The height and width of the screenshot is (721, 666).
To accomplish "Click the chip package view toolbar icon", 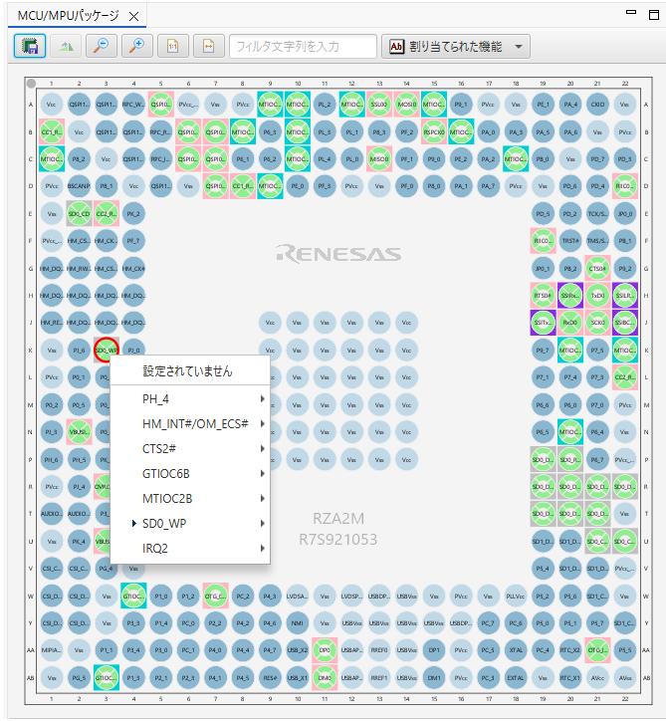I will [x=30, y=46].
